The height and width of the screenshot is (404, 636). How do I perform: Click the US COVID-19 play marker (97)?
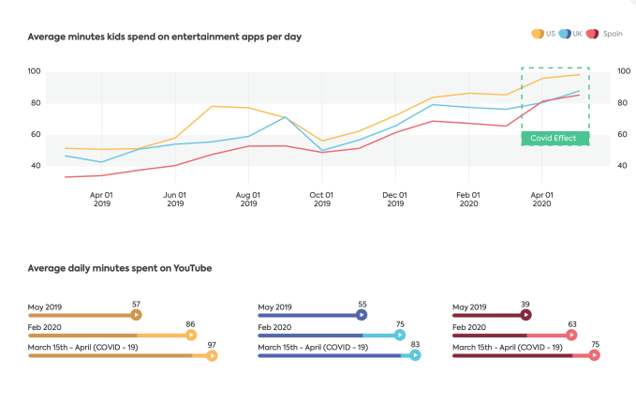[x=212, y=355]
